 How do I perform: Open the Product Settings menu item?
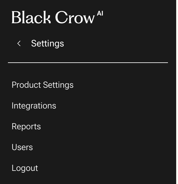tap(43, 85)
